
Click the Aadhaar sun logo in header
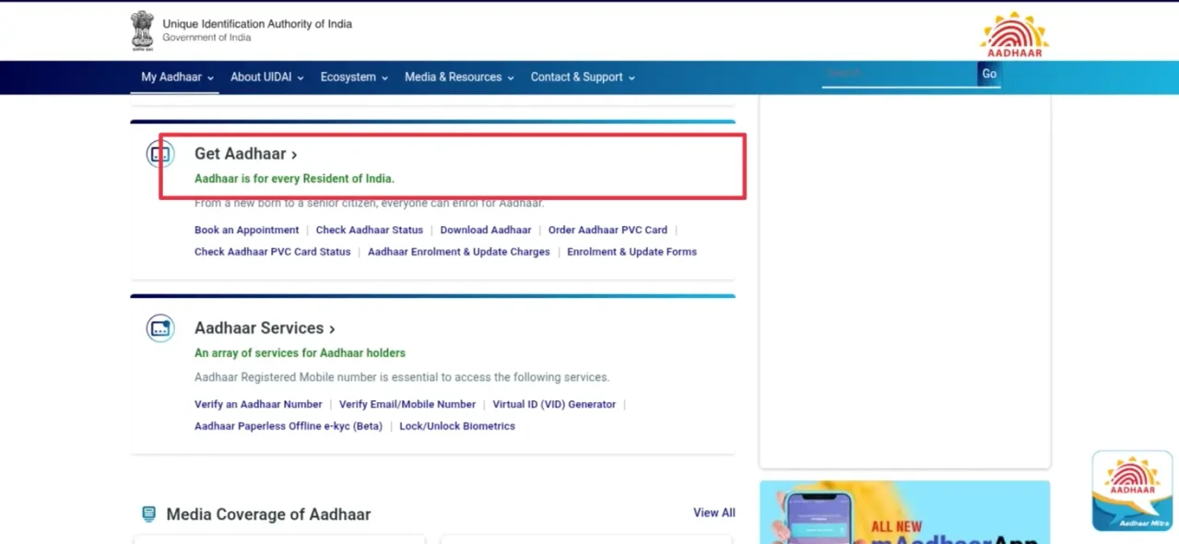1014,34
